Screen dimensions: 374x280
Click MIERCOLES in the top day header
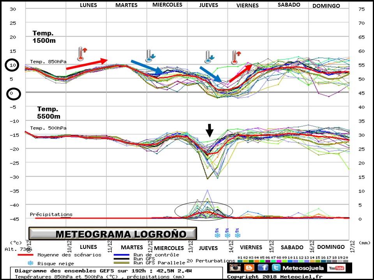[167, 5]
